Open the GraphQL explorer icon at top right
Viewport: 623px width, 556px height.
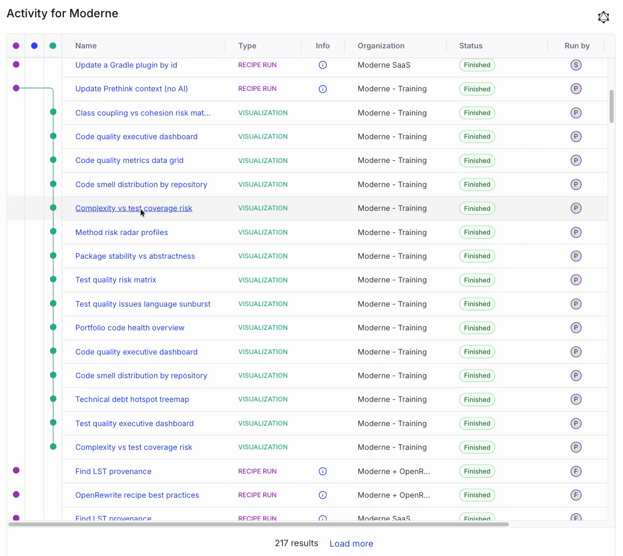(603, 17)
